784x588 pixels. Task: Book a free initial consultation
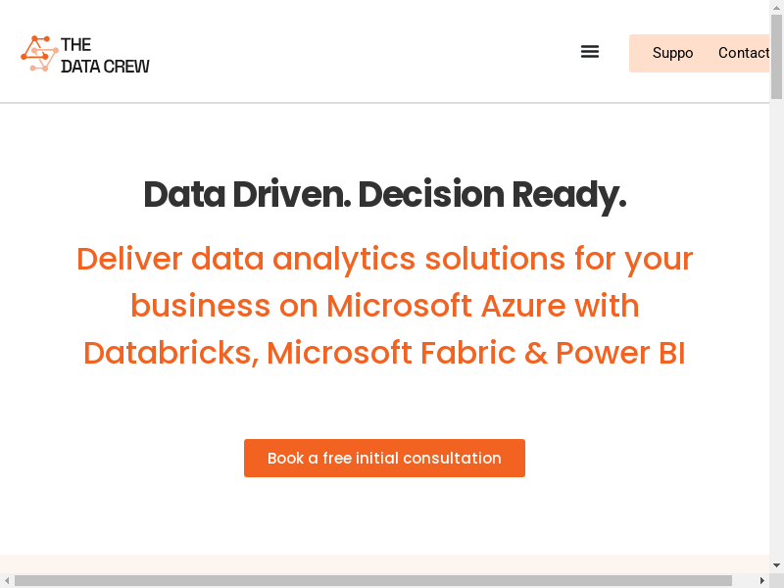384,458
